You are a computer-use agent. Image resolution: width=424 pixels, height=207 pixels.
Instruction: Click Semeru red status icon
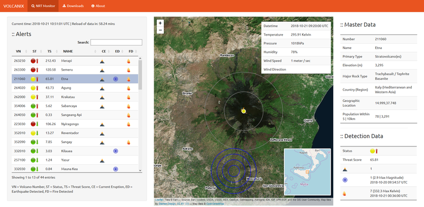[x=33, y=70]
